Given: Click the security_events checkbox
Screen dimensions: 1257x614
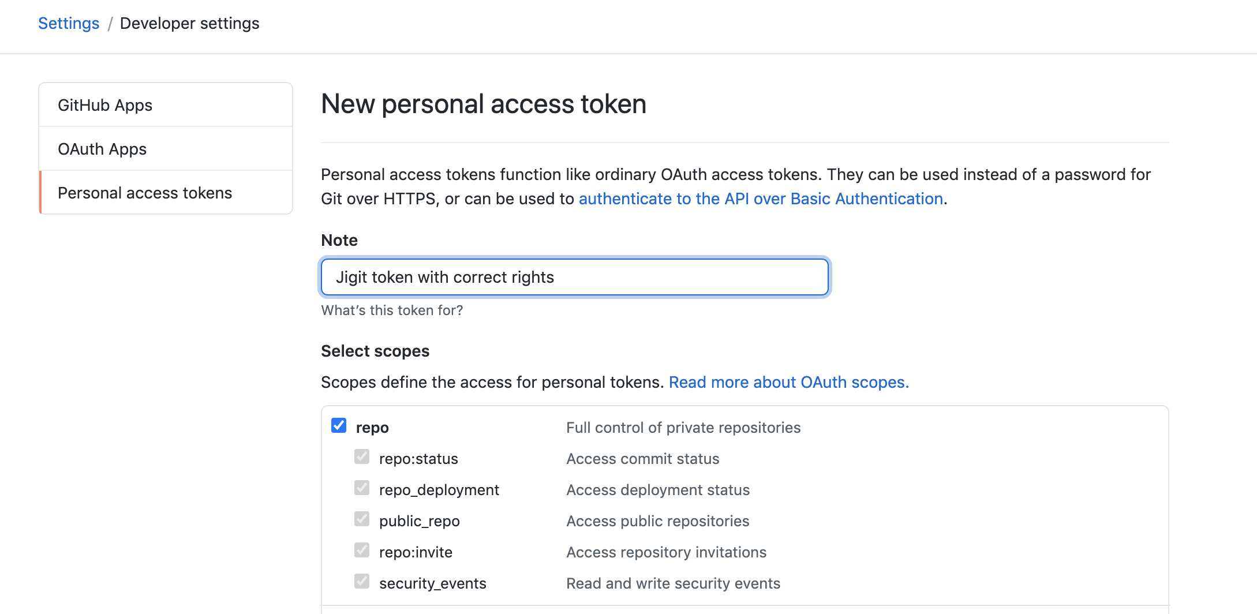Looking at the screenshot, I should [362, 582].
